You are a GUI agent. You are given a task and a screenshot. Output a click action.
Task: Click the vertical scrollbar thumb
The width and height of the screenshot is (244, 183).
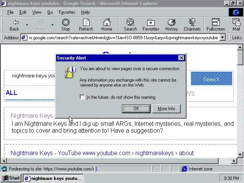240,58
